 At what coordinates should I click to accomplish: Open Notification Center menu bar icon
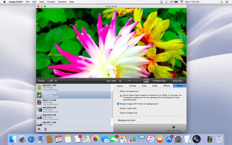(x=227, y=2)
